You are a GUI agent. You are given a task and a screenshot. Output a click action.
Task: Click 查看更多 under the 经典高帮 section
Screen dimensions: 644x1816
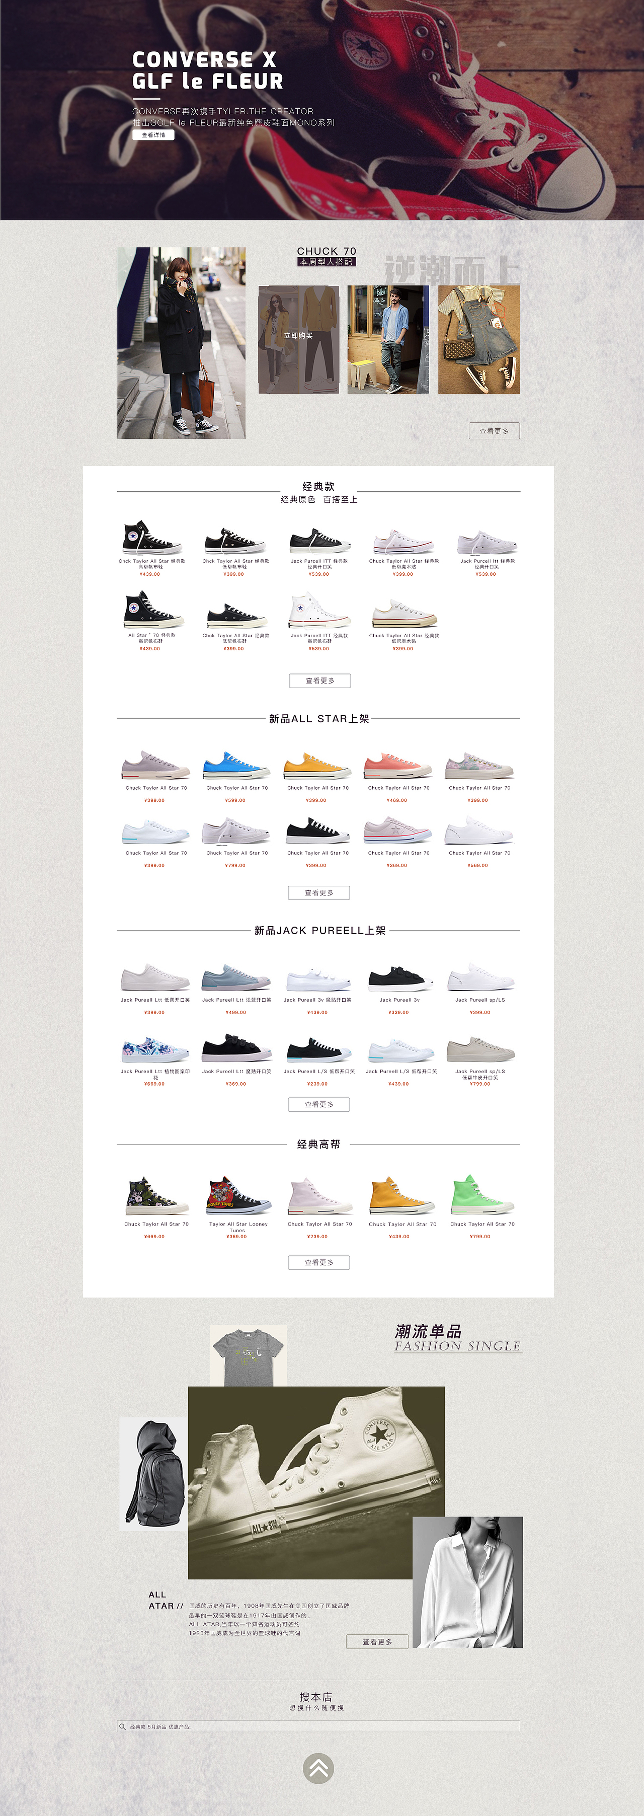coord(319,1263)
